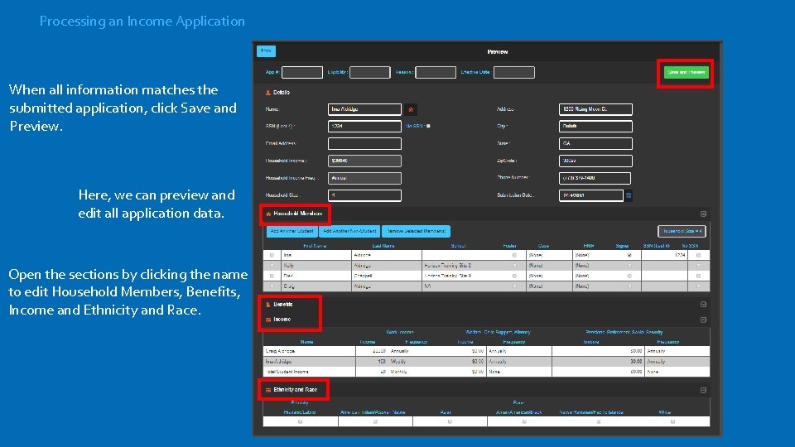The height and width of the screenshot is (447, 795).
Task: Click the Household Income Freq. field
Action: [x=364, y=178]
